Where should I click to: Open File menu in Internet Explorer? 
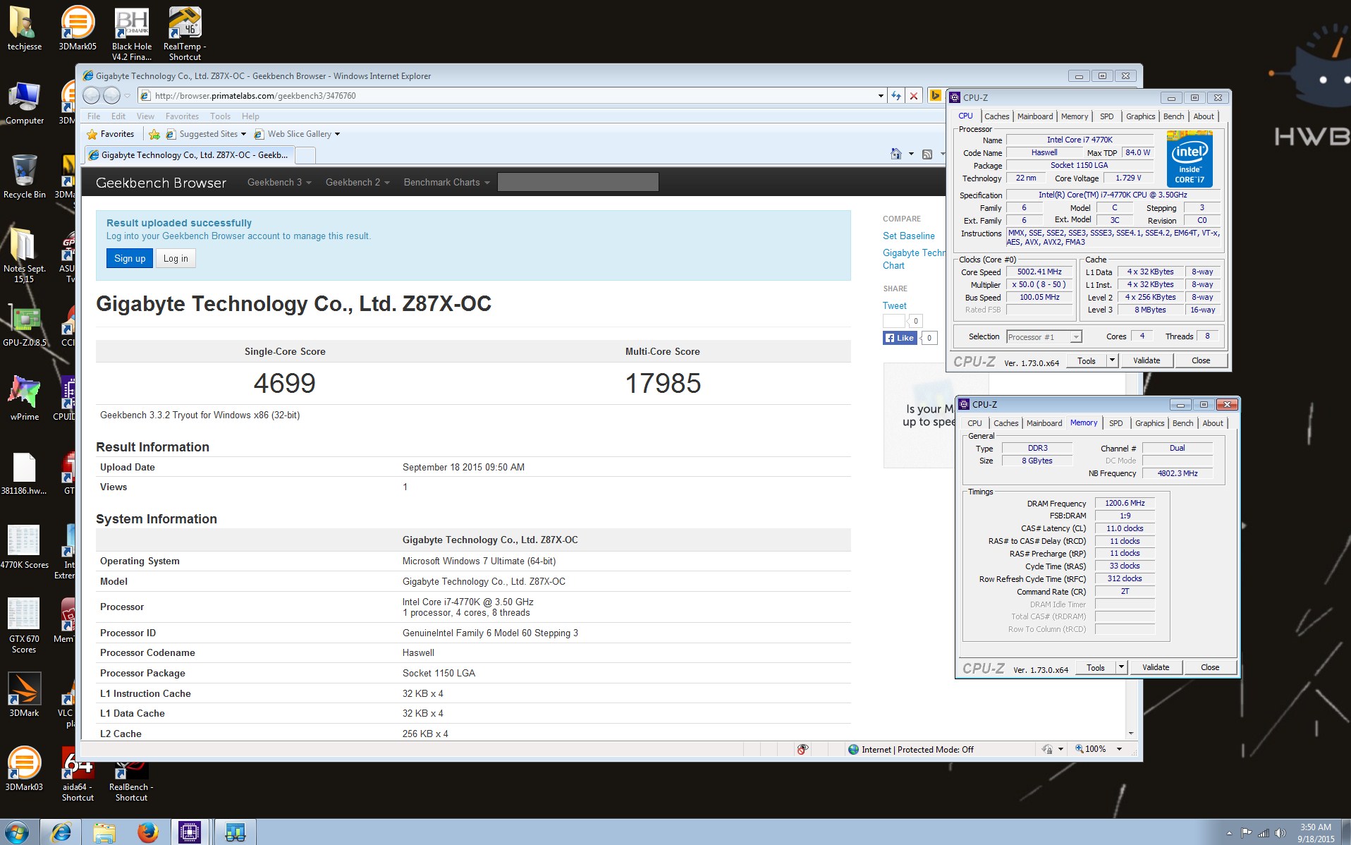tap(94, 116)
